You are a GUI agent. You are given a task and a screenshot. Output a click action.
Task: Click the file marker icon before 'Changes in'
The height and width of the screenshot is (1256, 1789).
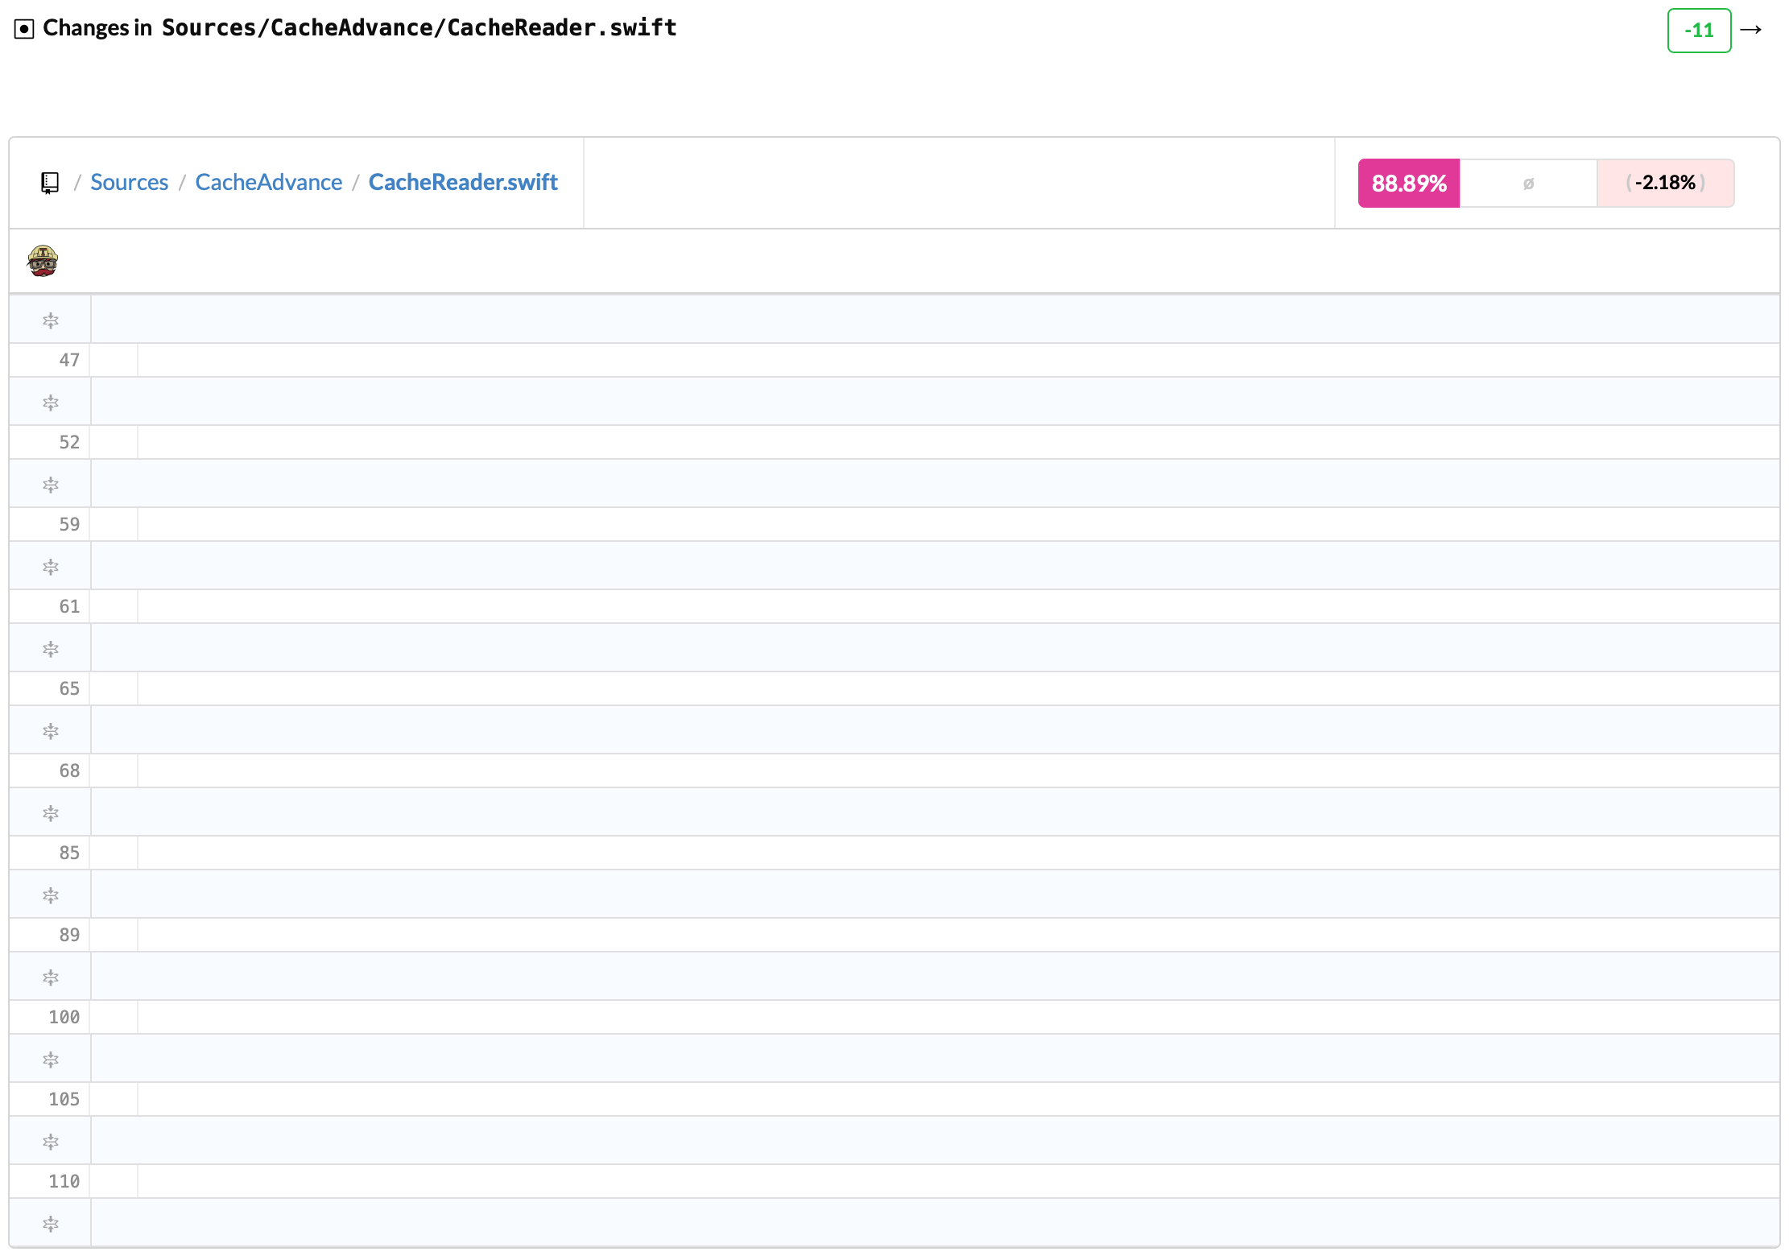24,30
